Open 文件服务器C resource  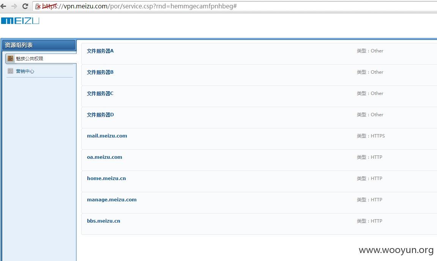pos(100,93)
